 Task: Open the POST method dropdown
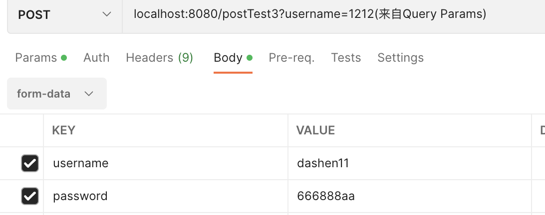pyautogui.click(x=64, y=15)
